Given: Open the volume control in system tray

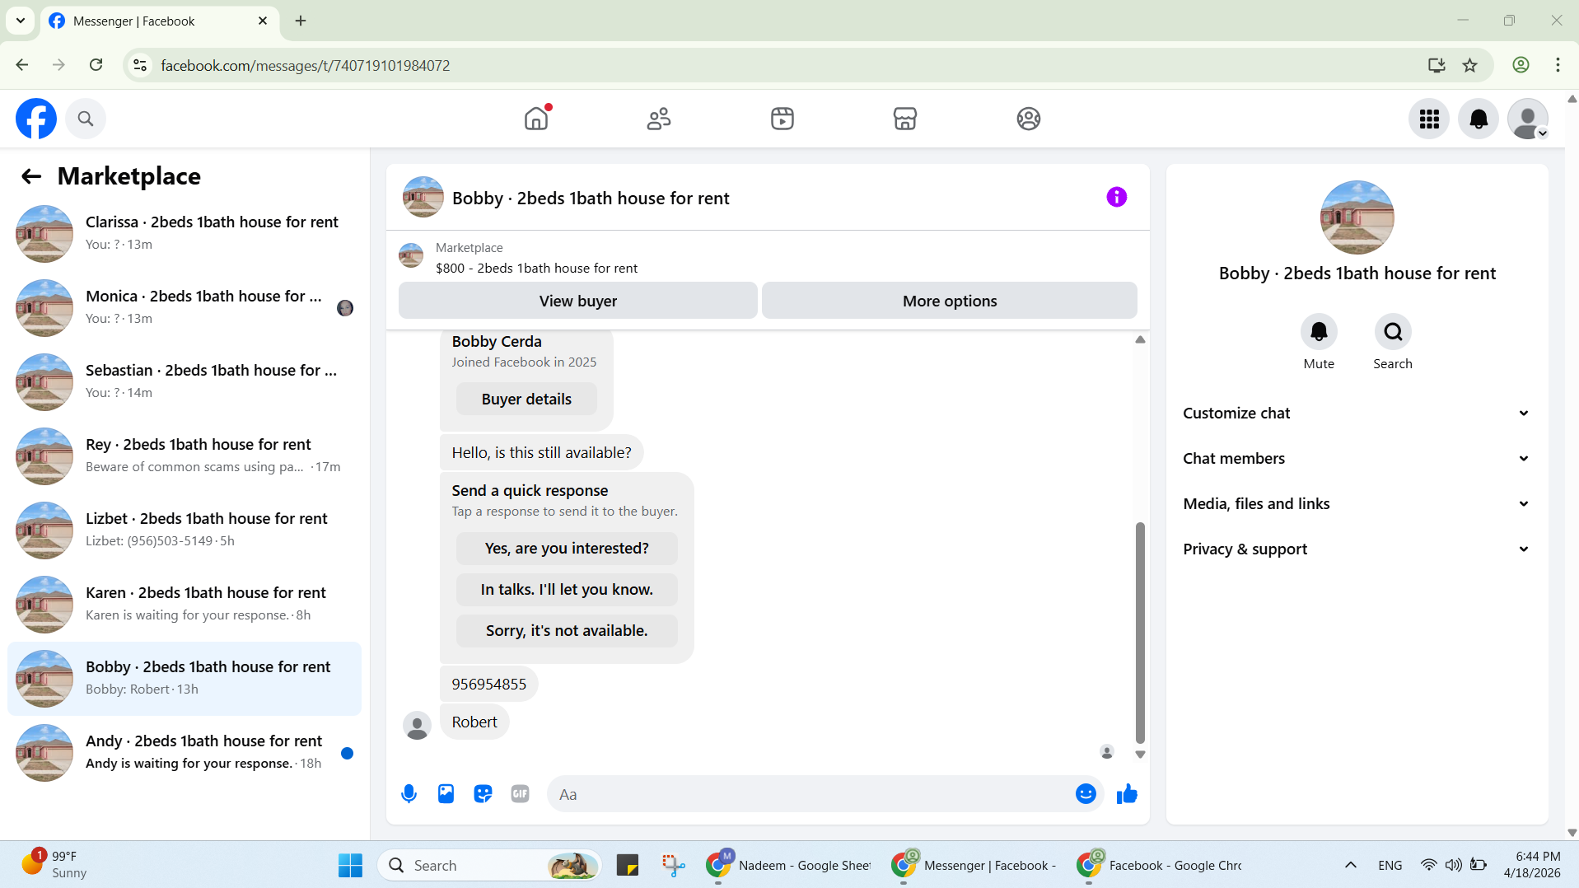Looking at the screenshot, I should 1454,865.
